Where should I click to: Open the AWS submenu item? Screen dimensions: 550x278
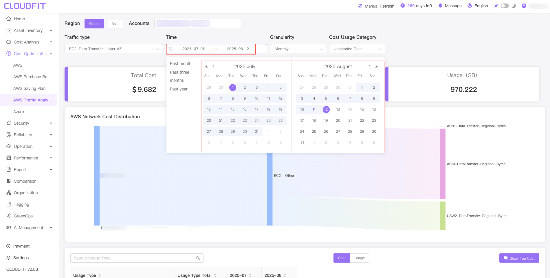click(18, 65)
